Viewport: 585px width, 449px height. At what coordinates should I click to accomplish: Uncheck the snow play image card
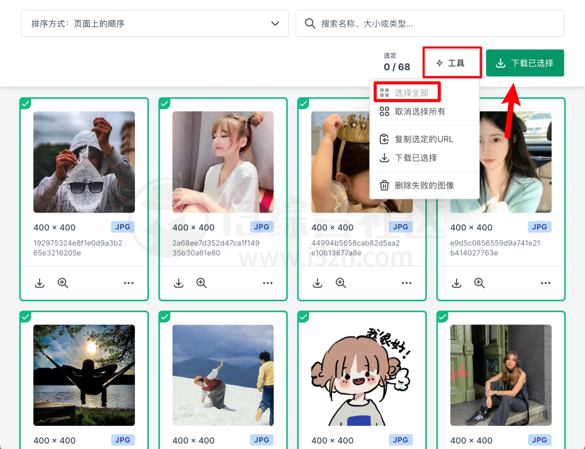[165, 316]
